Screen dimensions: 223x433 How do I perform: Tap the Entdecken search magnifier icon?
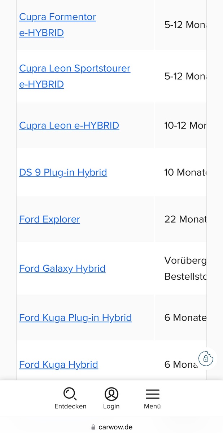click(70, 394)
